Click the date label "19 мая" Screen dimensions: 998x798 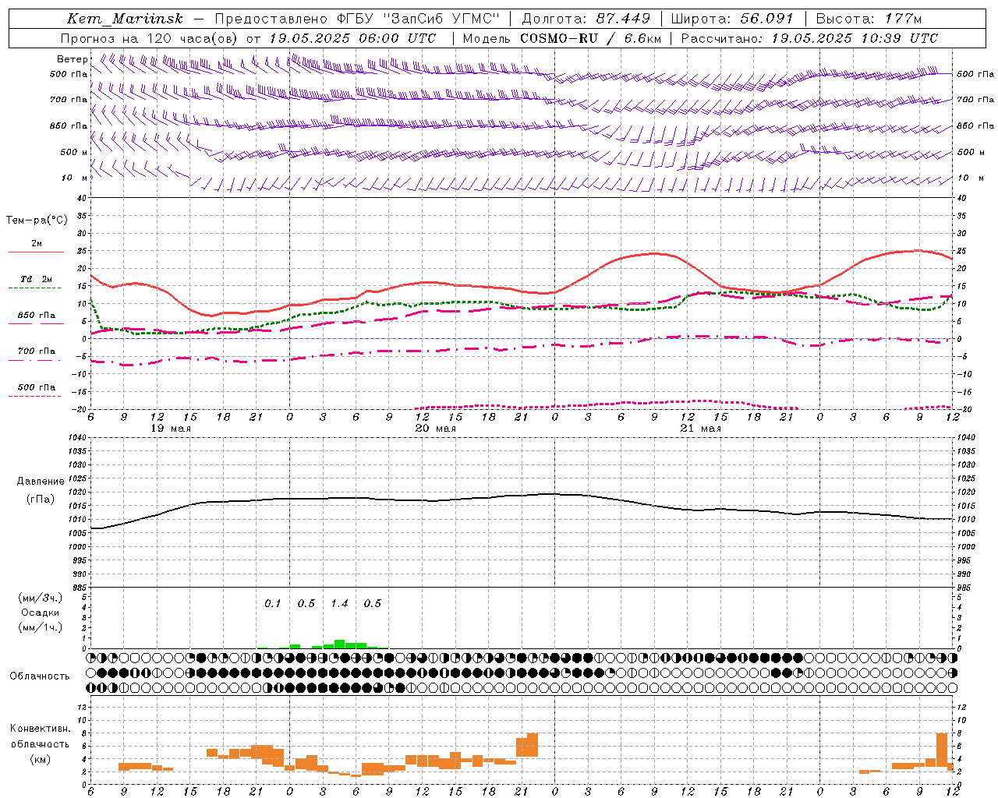pyautogui.click(x=170, y=429)
